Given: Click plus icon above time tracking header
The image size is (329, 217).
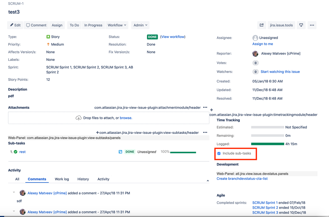Looking at the screenshot, I should [211, 110].
